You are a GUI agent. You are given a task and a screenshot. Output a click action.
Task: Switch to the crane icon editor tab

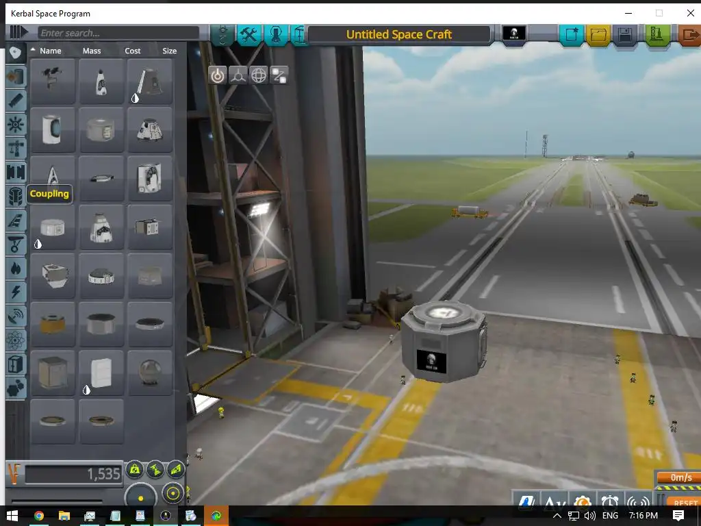coord(298,34)
